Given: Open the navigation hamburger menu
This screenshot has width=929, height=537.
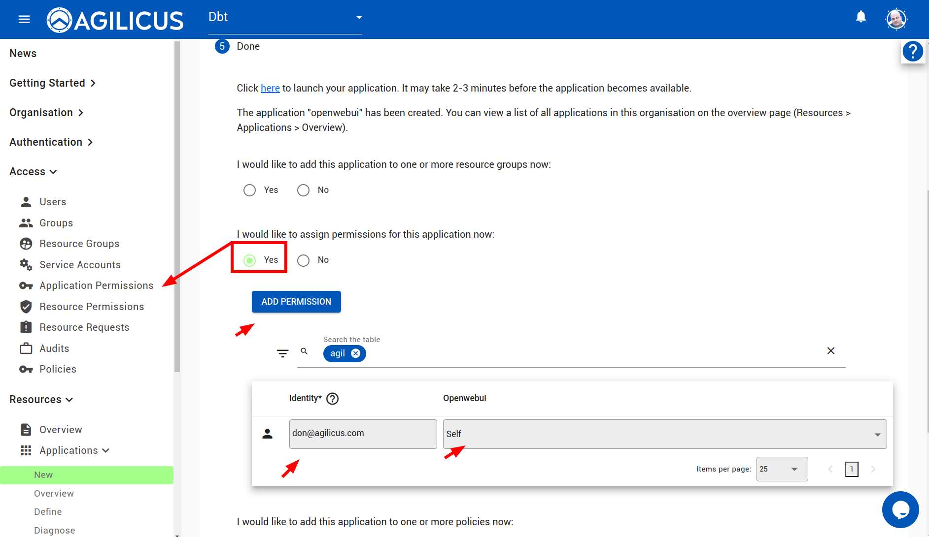Looking at the screenshot, I should (x=24, y=19).
